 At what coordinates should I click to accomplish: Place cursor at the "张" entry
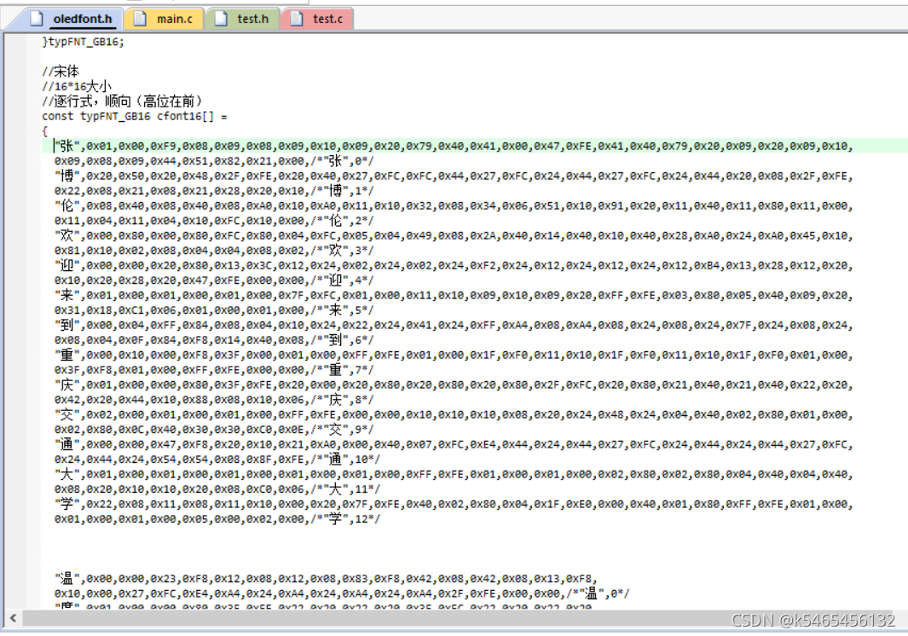pos(454,146)
